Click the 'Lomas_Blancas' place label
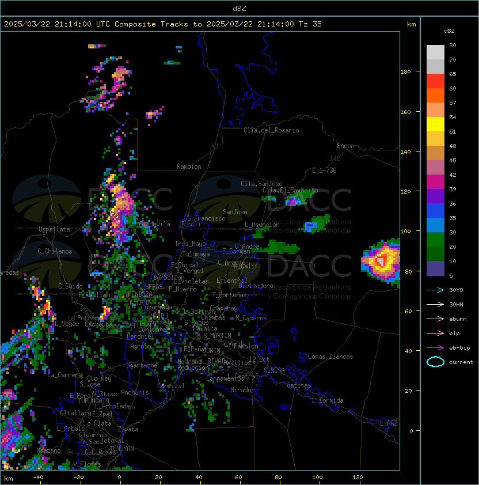The image size is (479, 485). click(330, 357)
